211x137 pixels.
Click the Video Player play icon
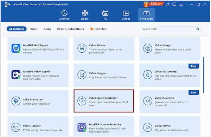148,127
